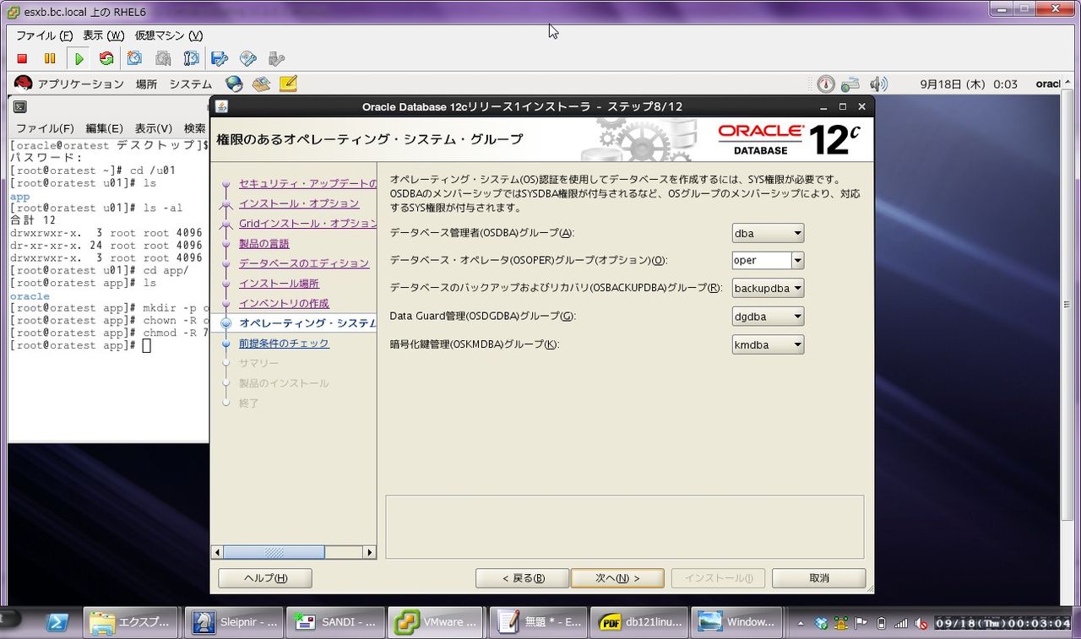This screenshot has width=1081, height=639.
Task: Reset the virtual machine using the red-green circular arrow icon
Action: pos(106,58)
